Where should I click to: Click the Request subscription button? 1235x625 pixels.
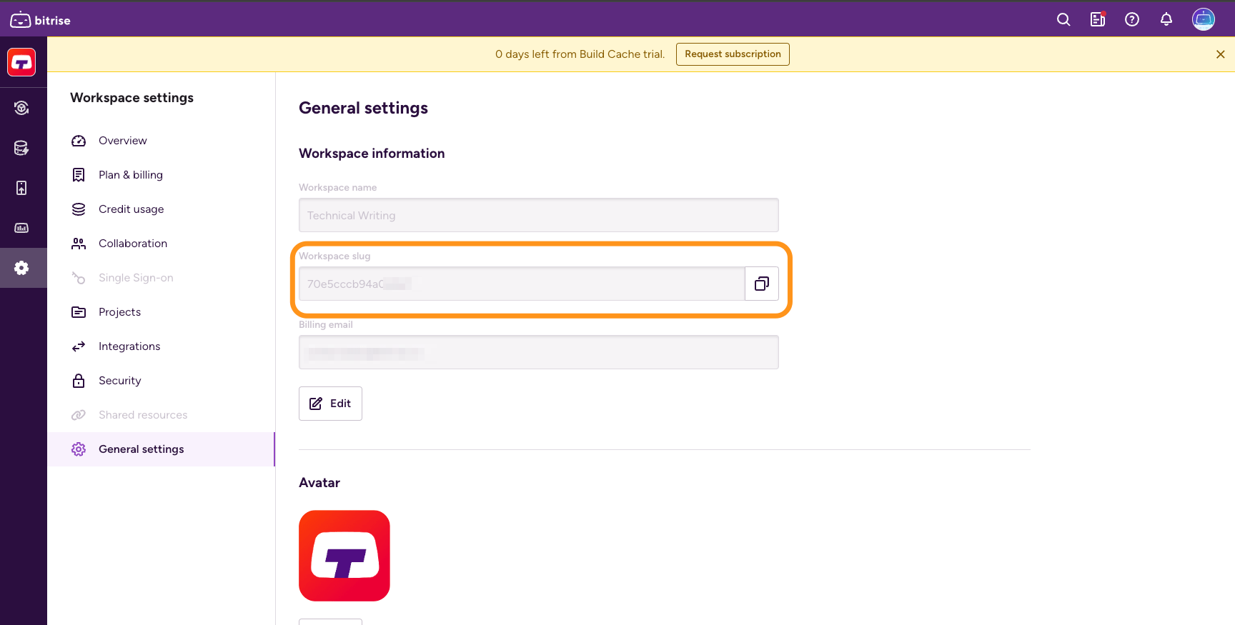[x=733, y=54]
